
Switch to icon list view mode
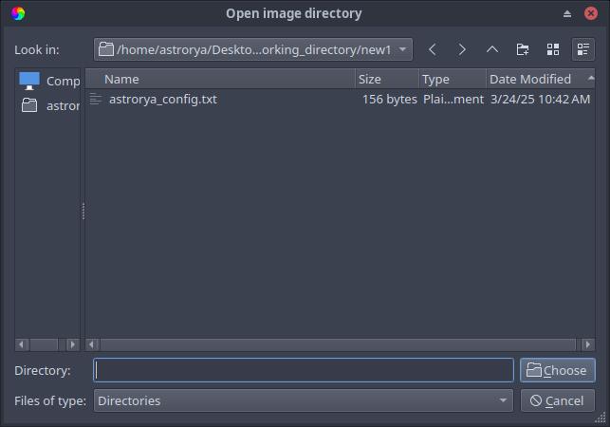[553, 49]
